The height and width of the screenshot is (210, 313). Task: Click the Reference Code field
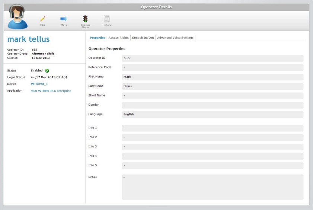[213, 67]
